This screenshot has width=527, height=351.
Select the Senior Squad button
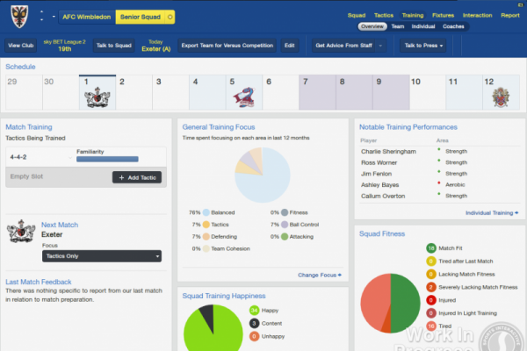pos(141,18)
